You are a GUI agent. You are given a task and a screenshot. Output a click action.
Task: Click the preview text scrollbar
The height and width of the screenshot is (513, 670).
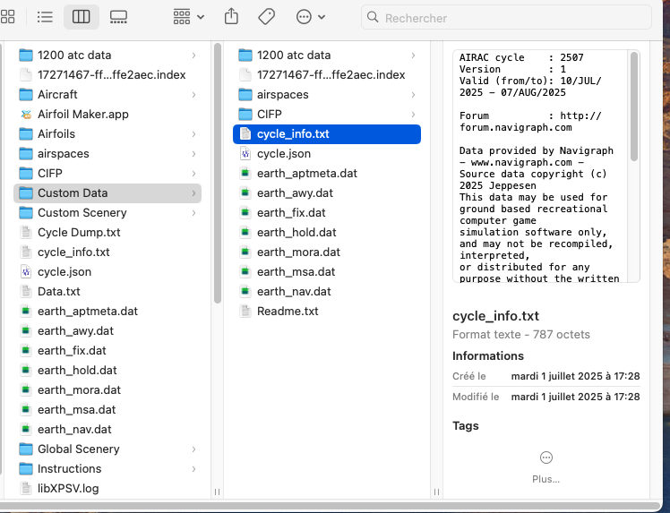pos(634,107)
